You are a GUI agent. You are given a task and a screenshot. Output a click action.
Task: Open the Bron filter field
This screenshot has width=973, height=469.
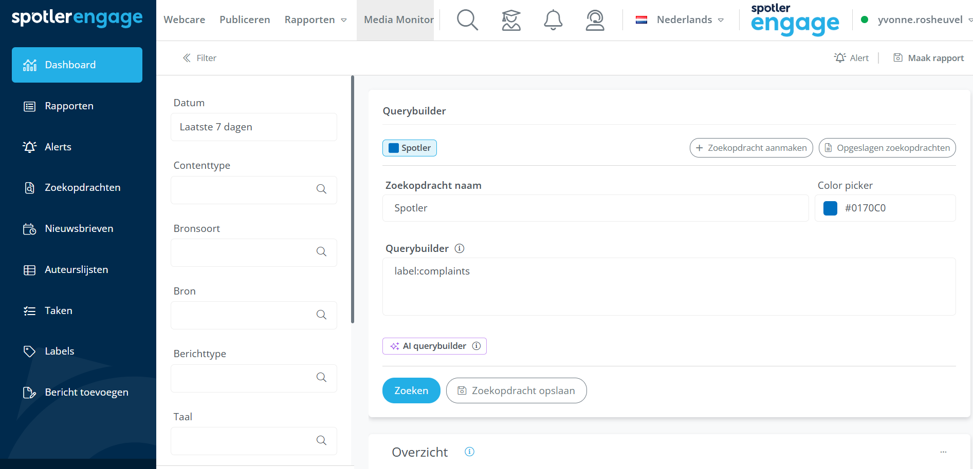[254, 315]
